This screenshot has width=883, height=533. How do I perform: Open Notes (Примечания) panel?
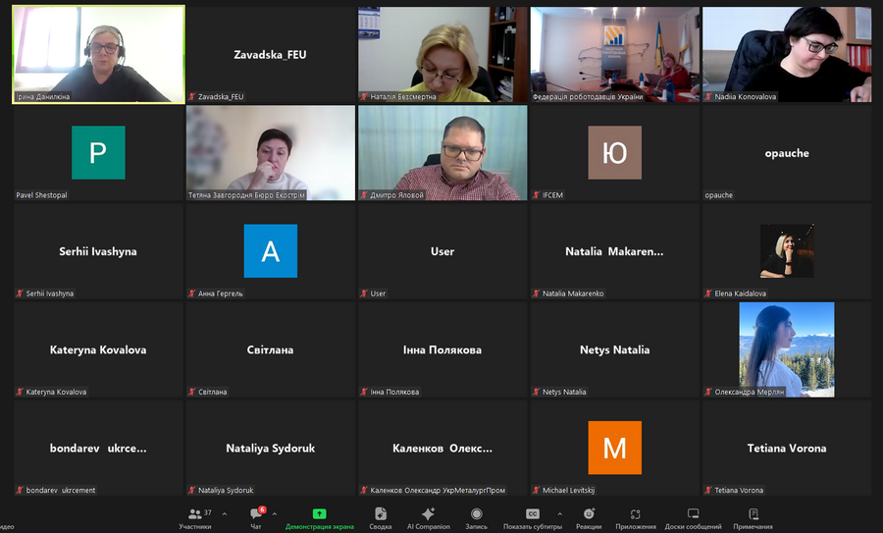[753, 517]
